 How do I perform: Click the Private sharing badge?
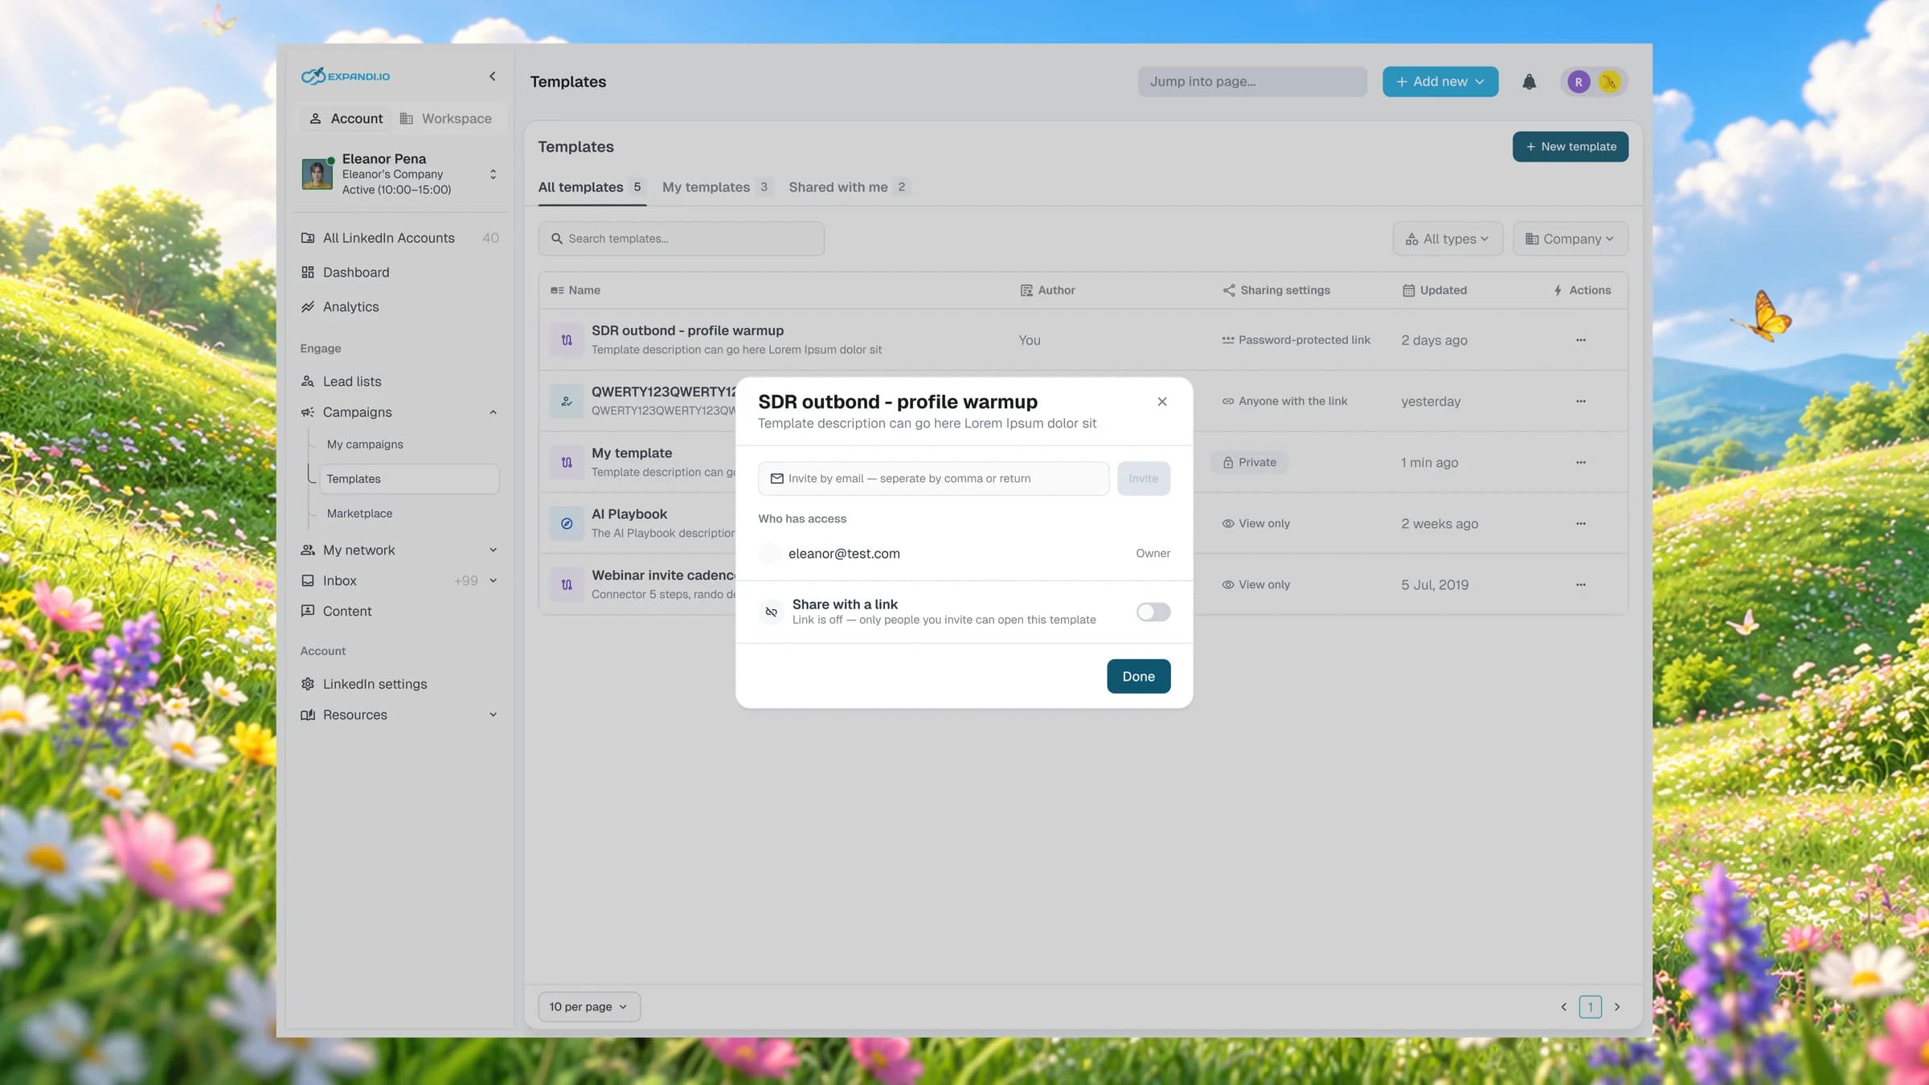(x=1249, y=462)
